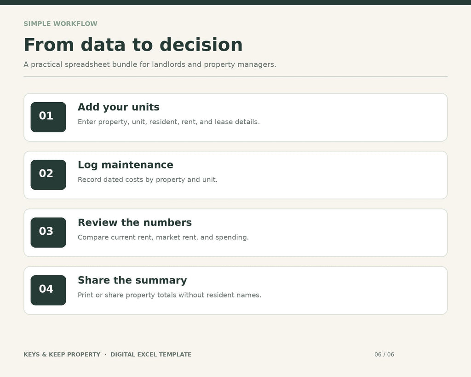Click the 06 / 06 page indicator

pyautogui.click(x=384, y=354)
